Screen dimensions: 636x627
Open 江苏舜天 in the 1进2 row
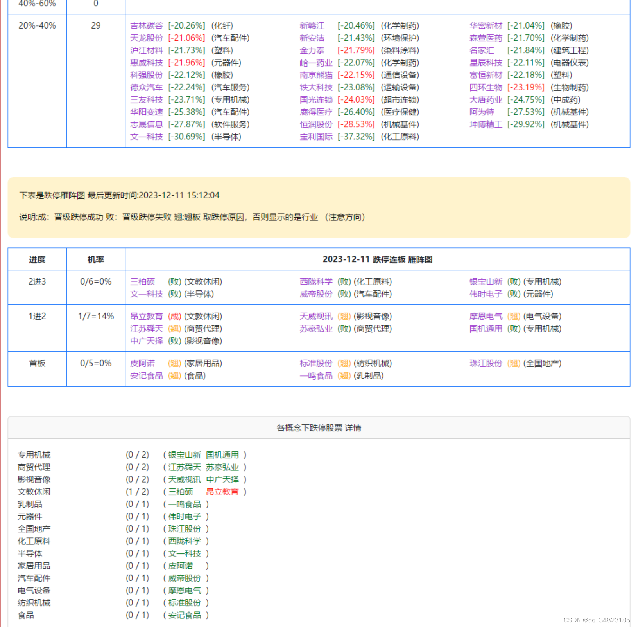pos(146,329)
